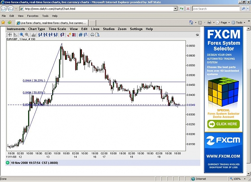The height and width of the screenshot is (182, 251).
Task: Open the Home button dropdown arrow
Action: 196,23
